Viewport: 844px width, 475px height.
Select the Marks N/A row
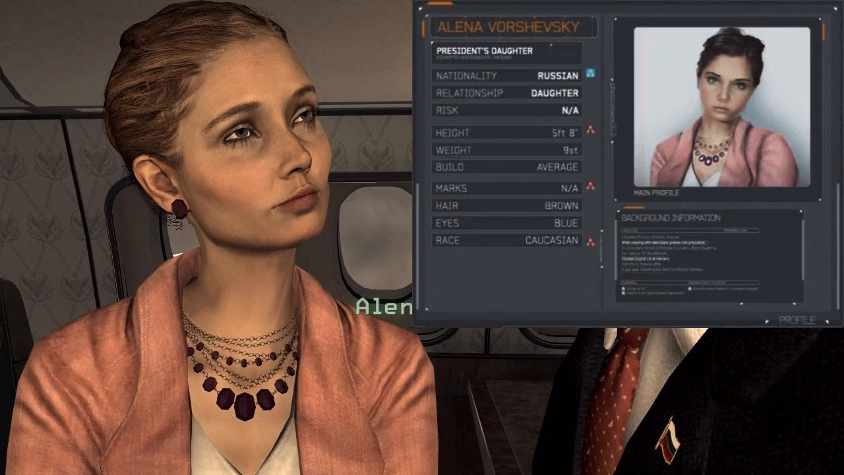click(507, 188)
